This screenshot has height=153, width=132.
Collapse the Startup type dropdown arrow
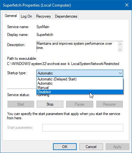point(120,73)
